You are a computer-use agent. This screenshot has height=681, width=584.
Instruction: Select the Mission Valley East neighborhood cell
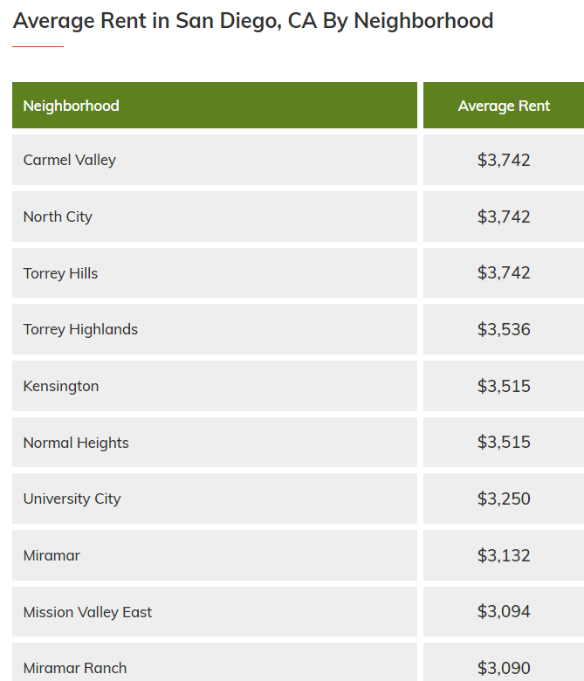point(215,611)
